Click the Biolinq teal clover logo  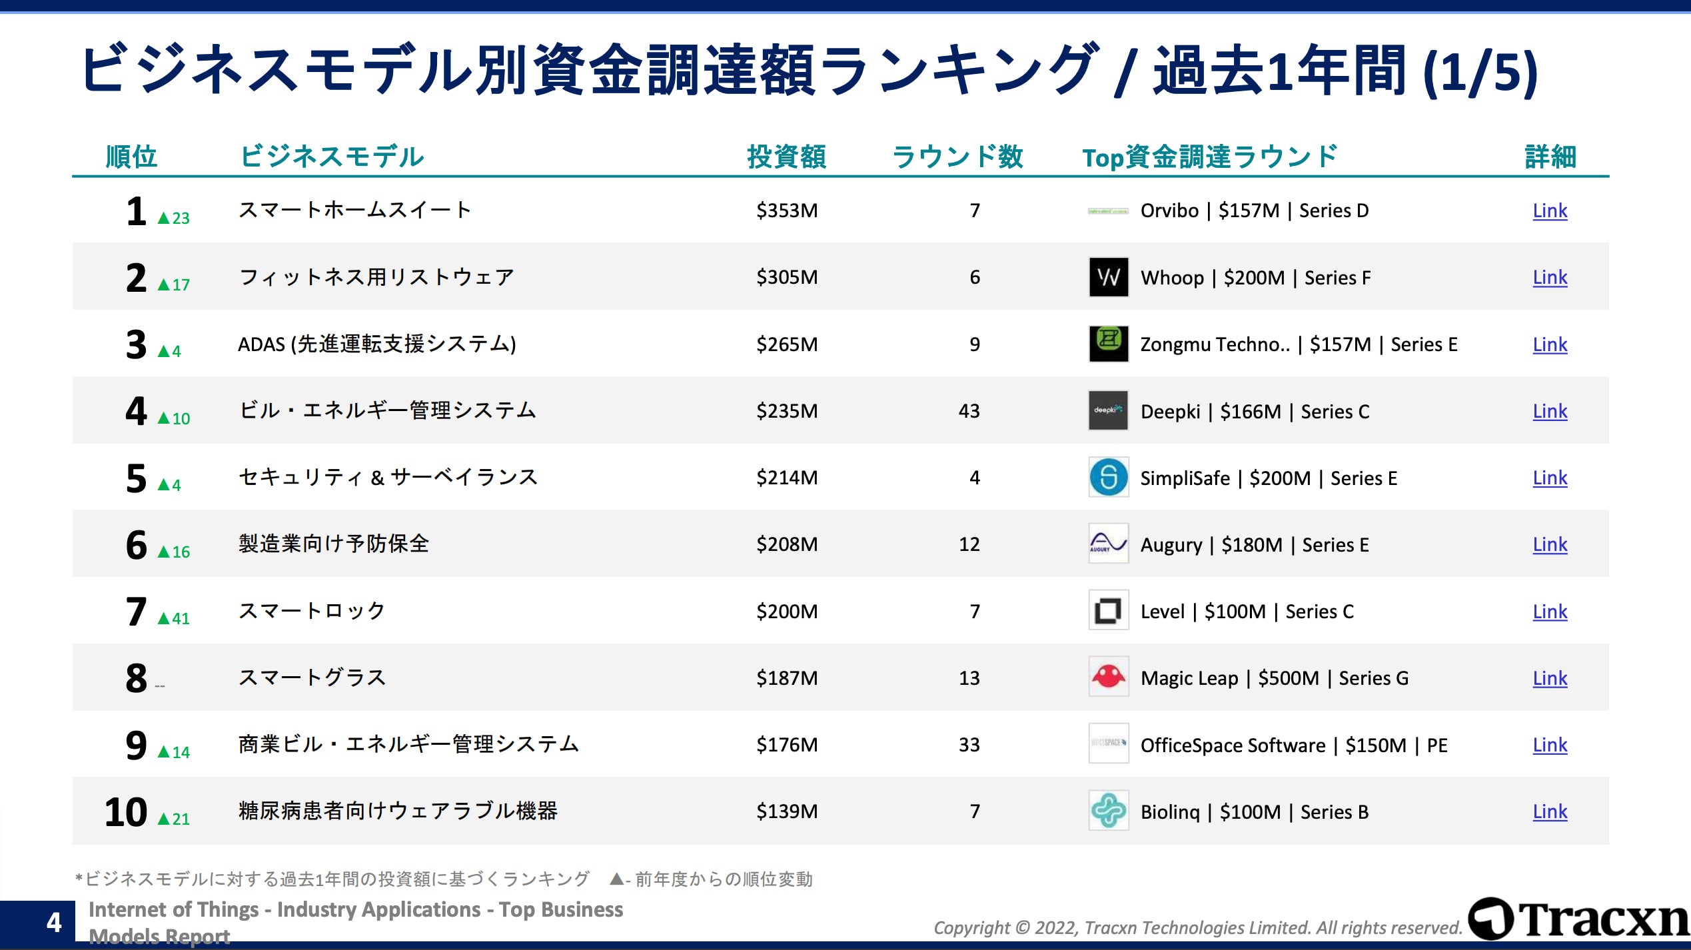[1108, 811]
